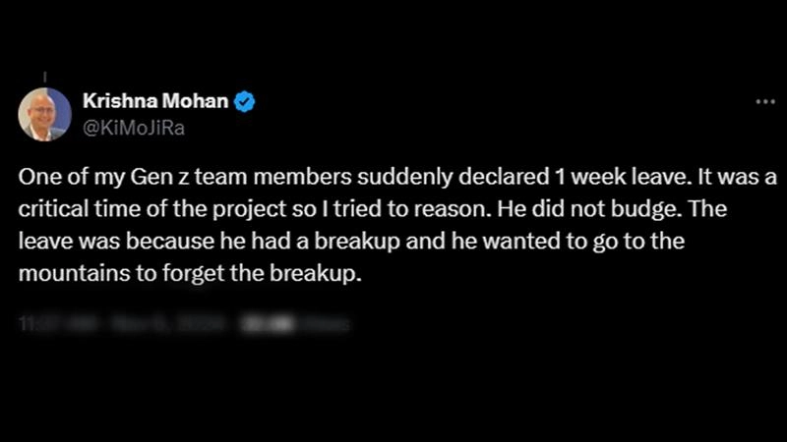This screenshot has width=787, height=442.
Task: Click the word "mountains" in the tweet
Action: (x=62, y=274)
